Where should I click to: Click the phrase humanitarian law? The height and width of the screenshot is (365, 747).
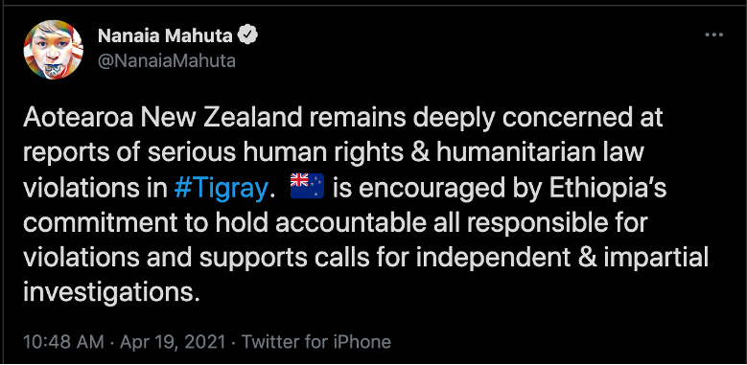[x=540, y=152]
